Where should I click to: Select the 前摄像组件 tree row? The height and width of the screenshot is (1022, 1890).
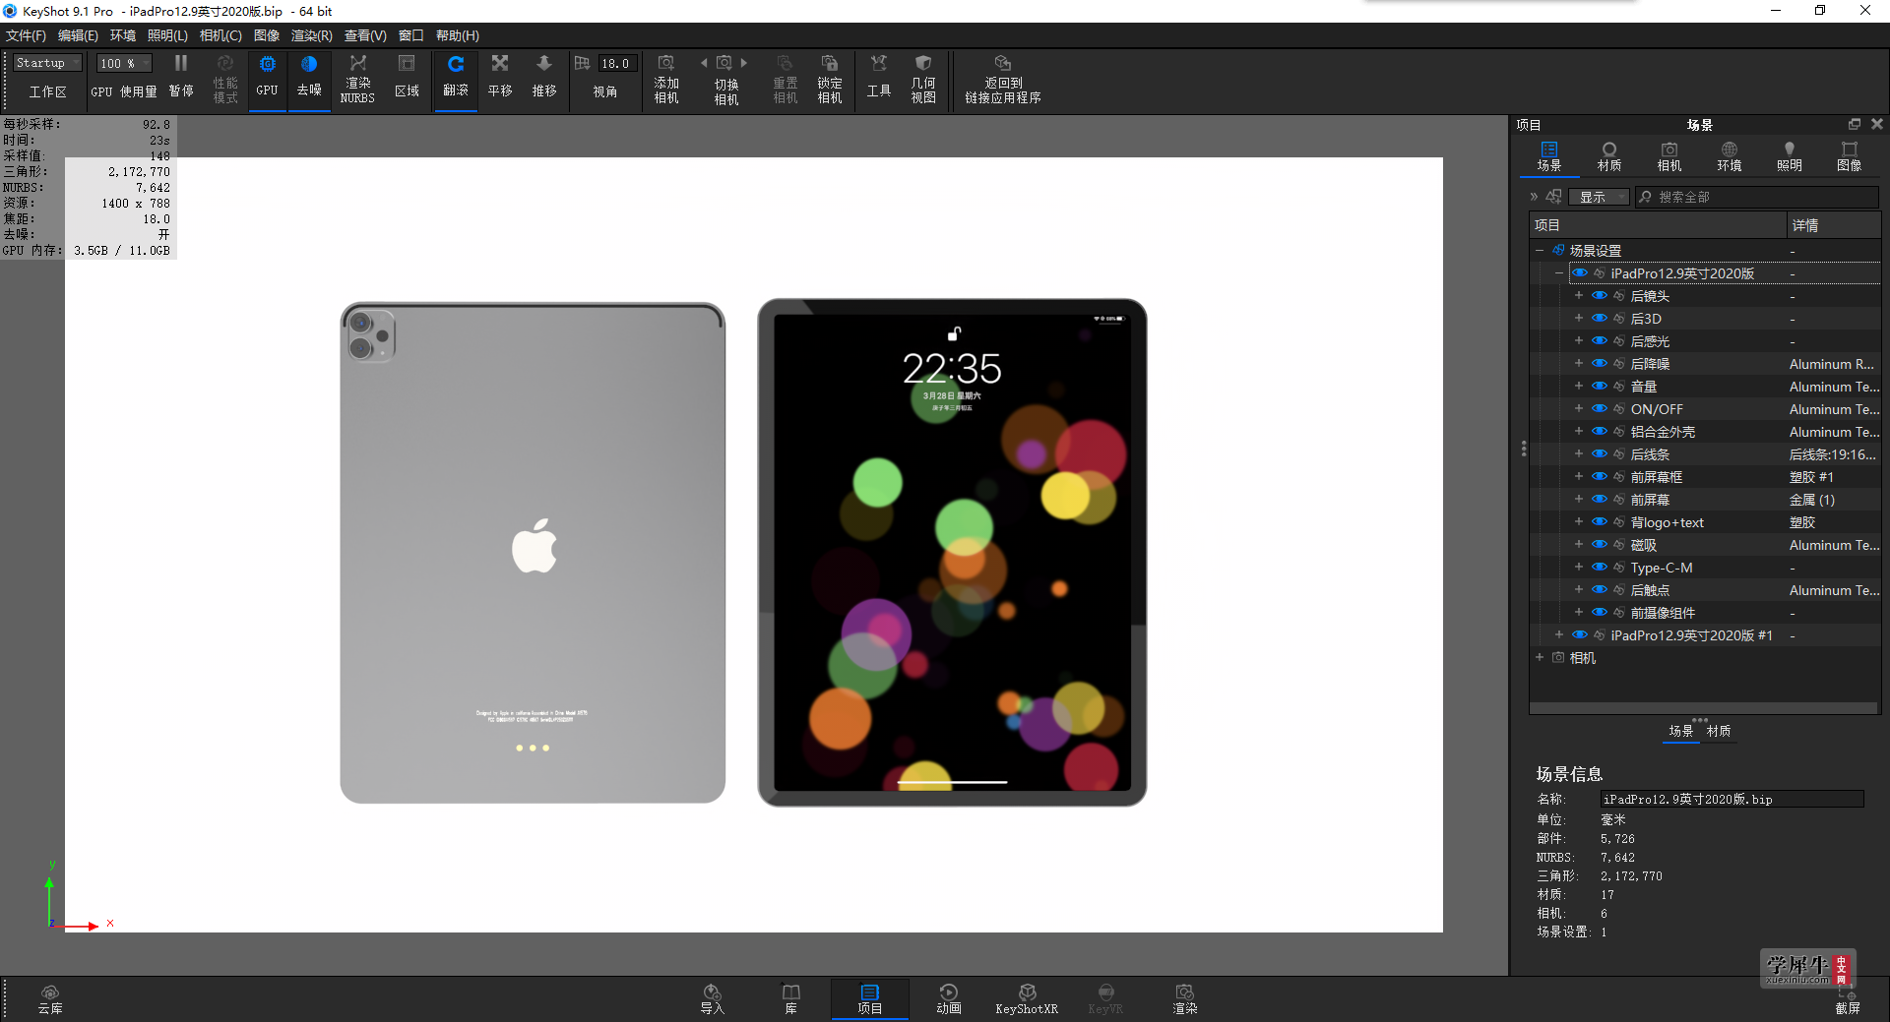click(x=1705, y=613)
